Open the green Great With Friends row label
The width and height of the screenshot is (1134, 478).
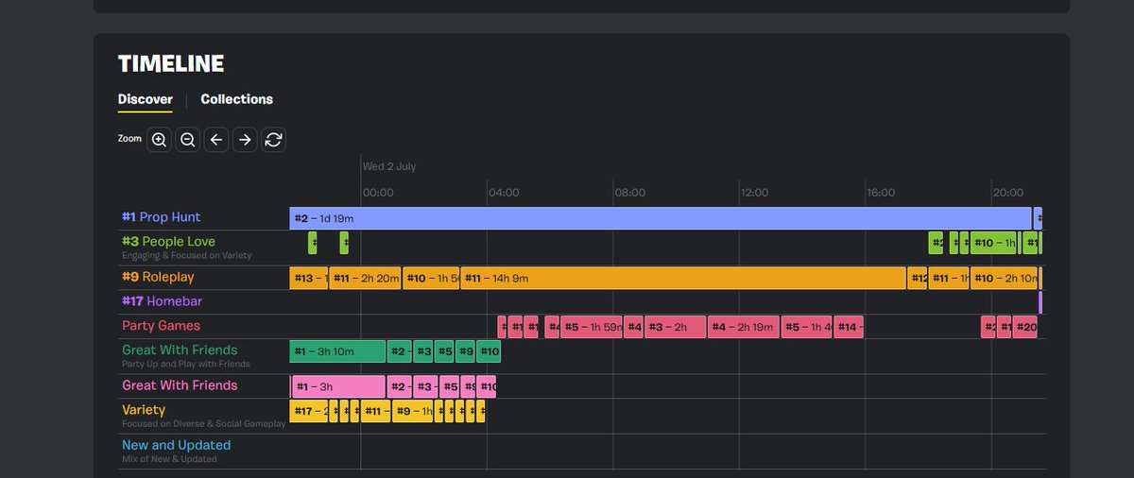[180, 350]
